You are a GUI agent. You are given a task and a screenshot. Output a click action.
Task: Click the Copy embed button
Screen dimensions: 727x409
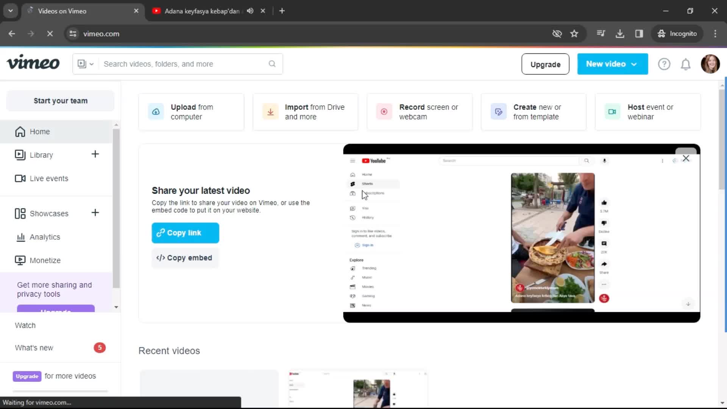coord(184,258)
